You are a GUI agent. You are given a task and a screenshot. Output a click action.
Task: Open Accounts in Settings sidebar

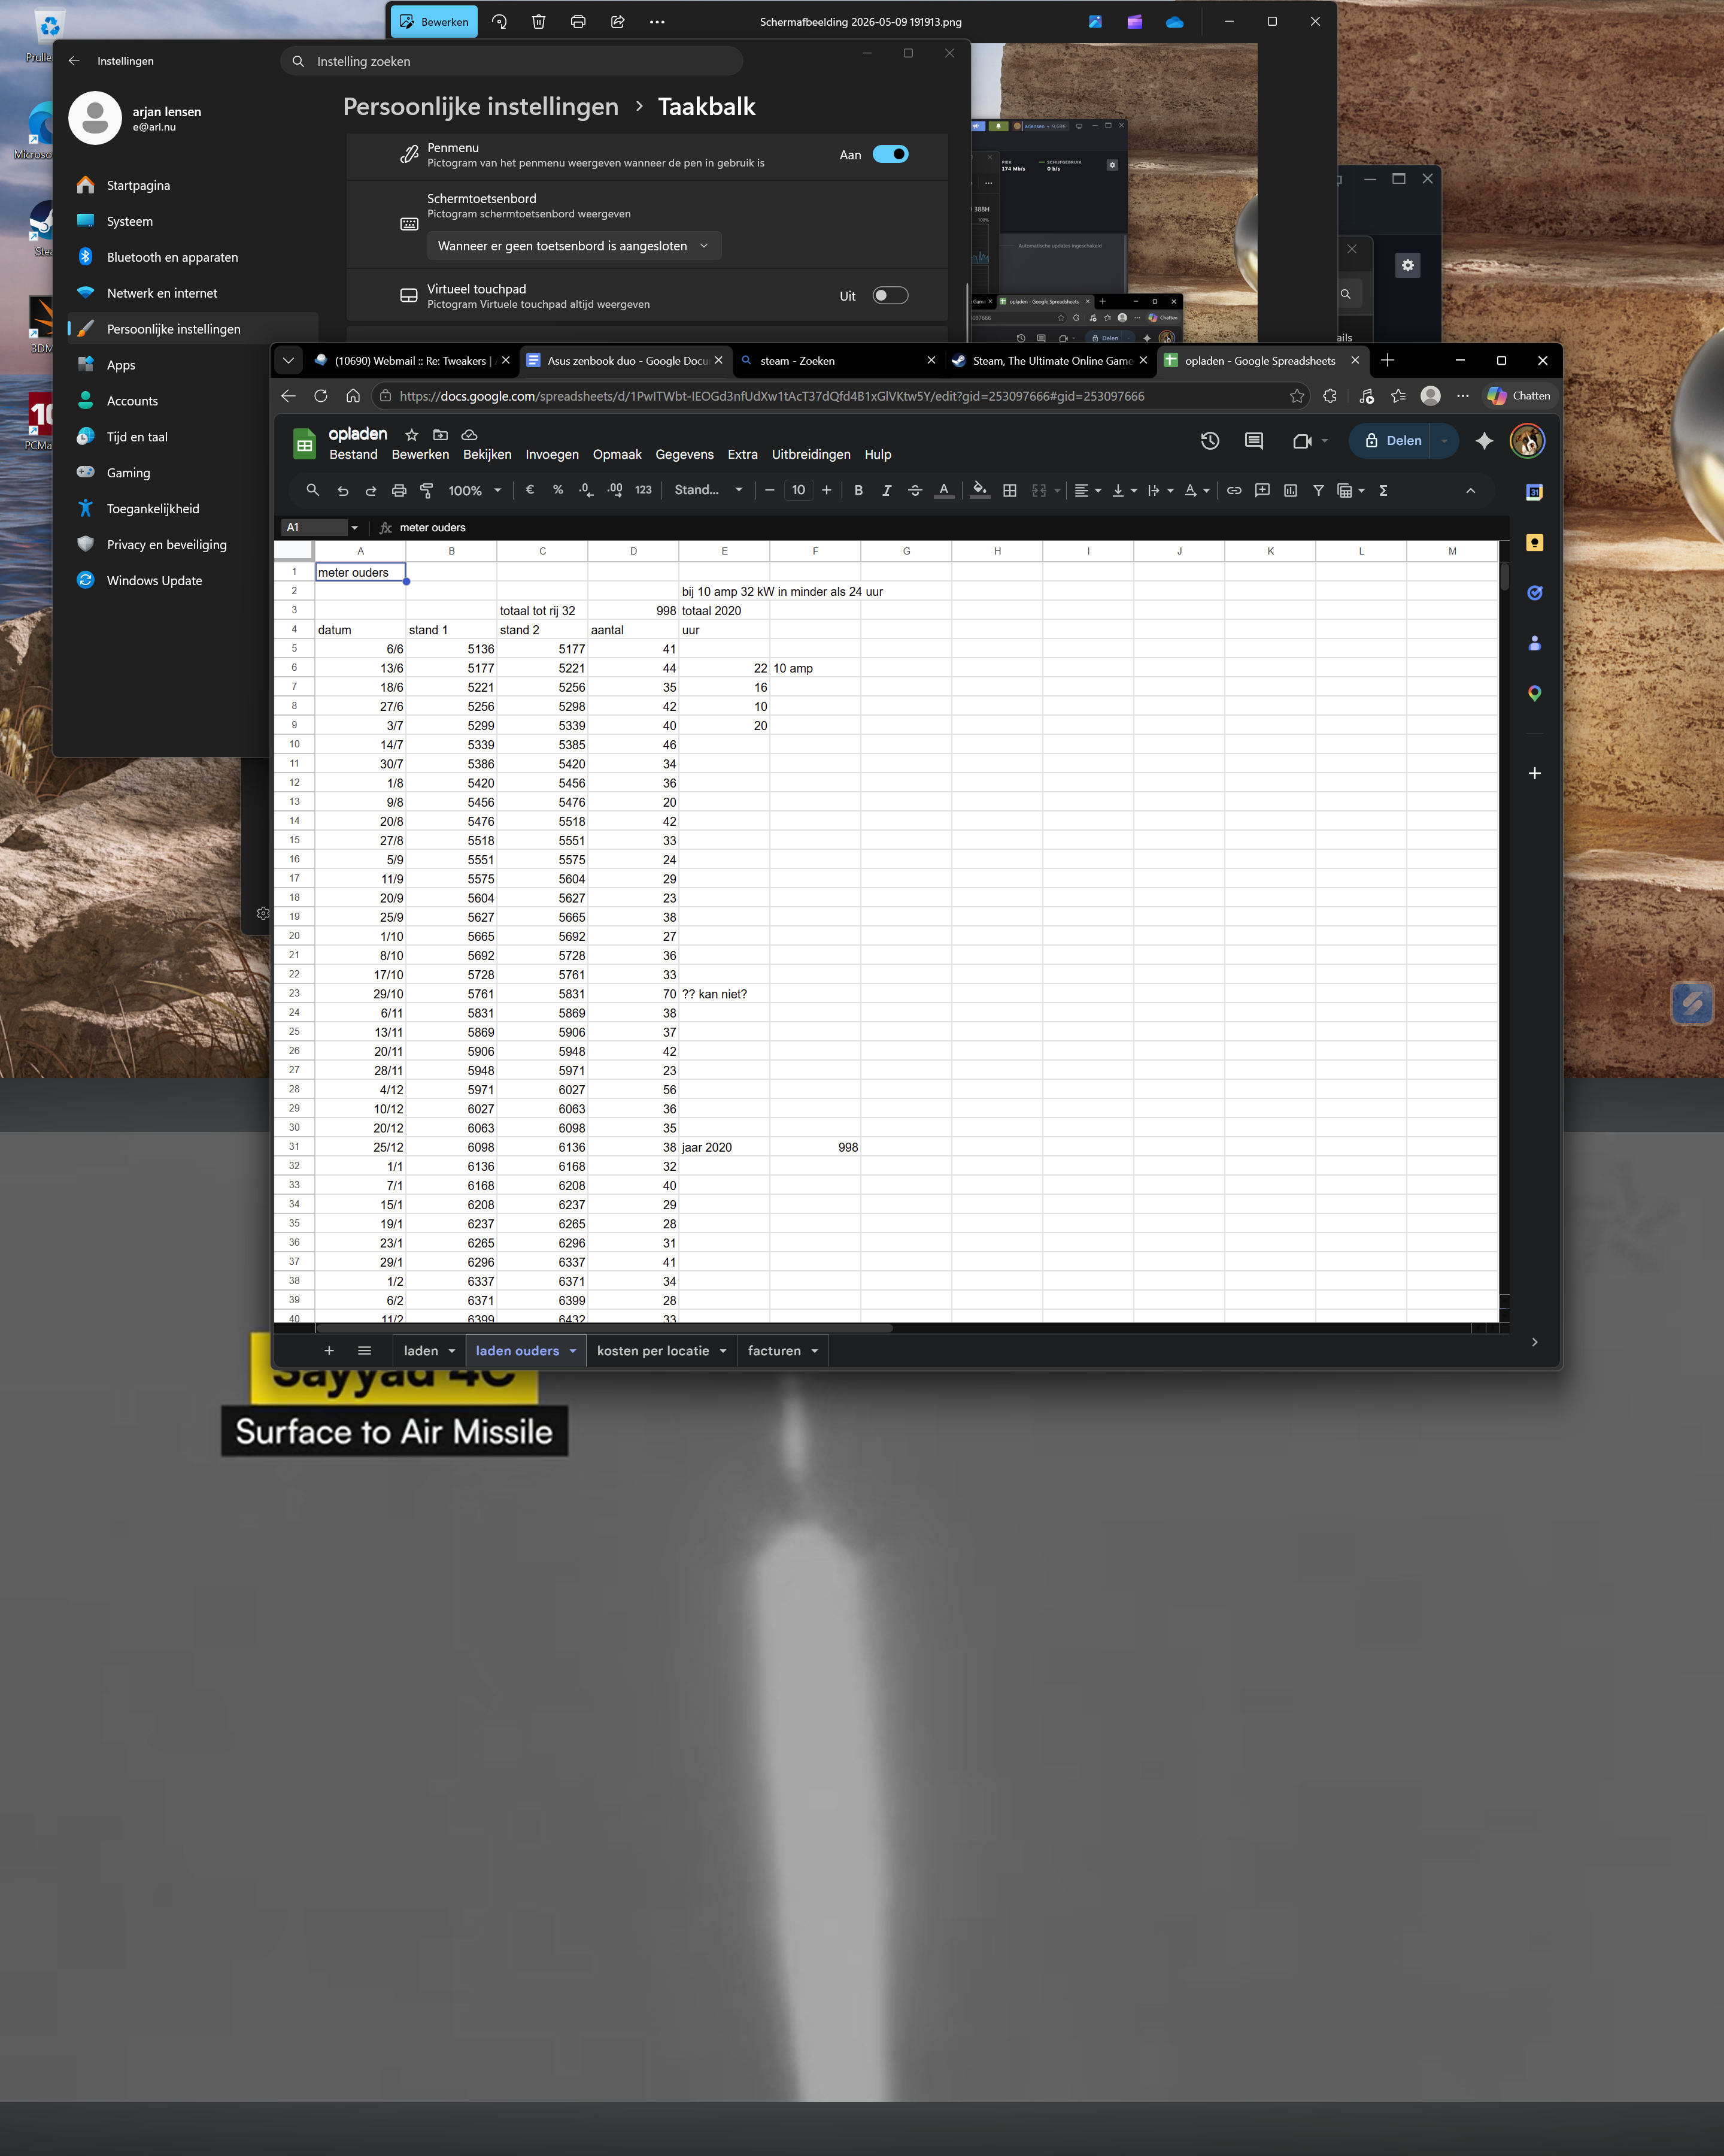(x=132, y=401)
